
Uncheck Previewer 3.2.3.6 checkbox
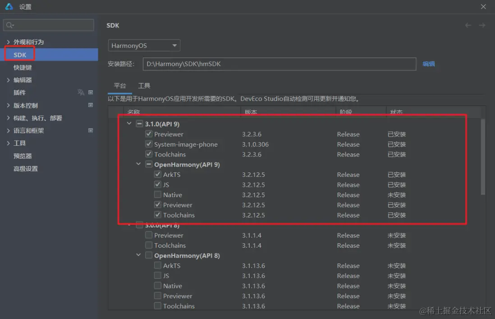tap(149, 134)
